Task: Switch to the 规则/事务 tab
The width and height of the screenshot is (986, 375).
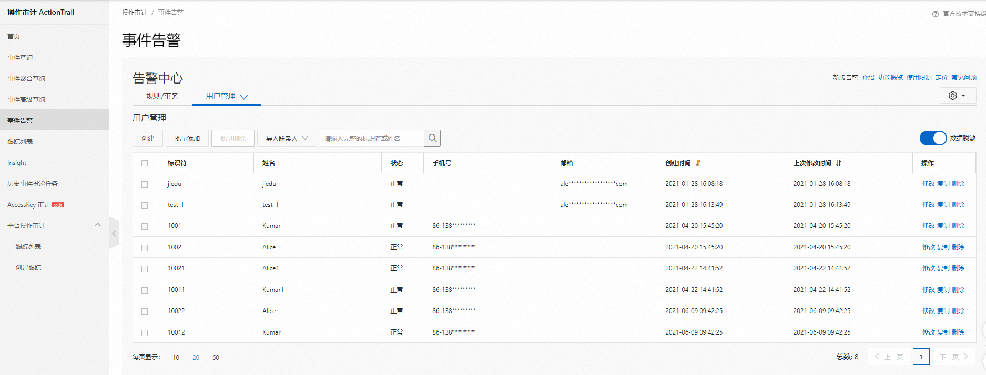Action: point(162,96)
